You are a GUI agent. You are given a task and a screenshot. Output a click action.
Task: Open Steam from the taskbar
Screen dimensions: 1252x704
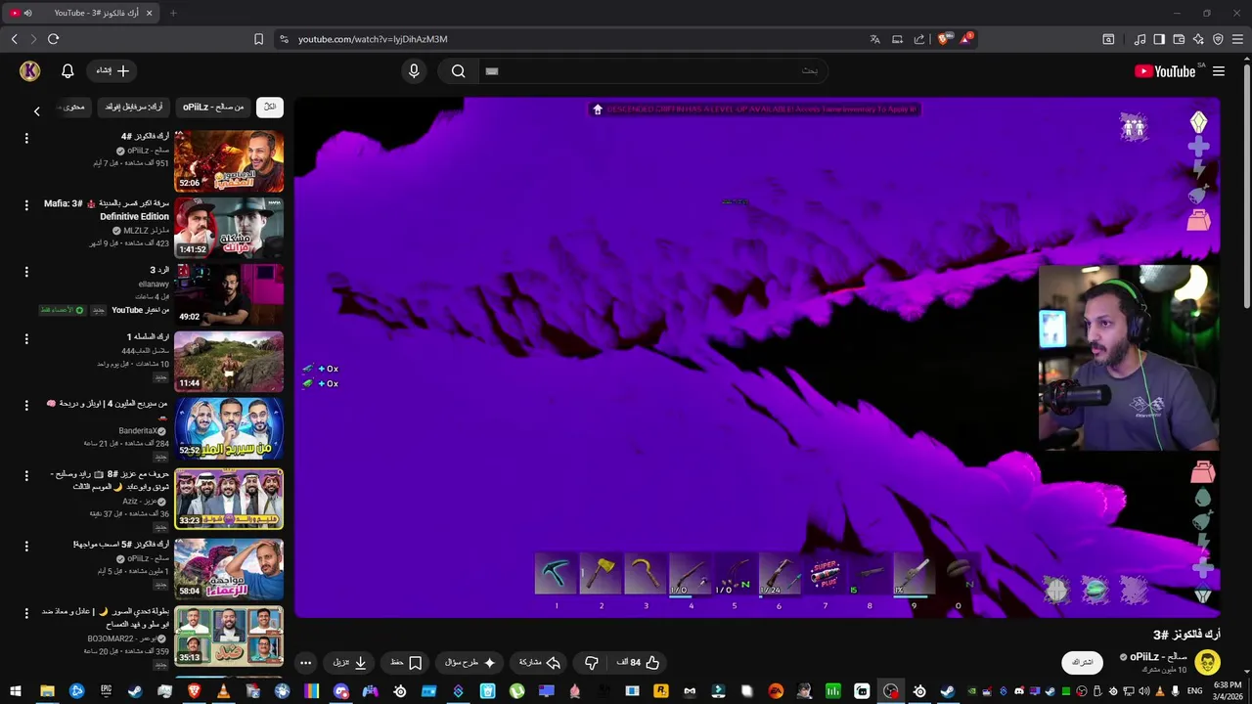tap(135, 691)
